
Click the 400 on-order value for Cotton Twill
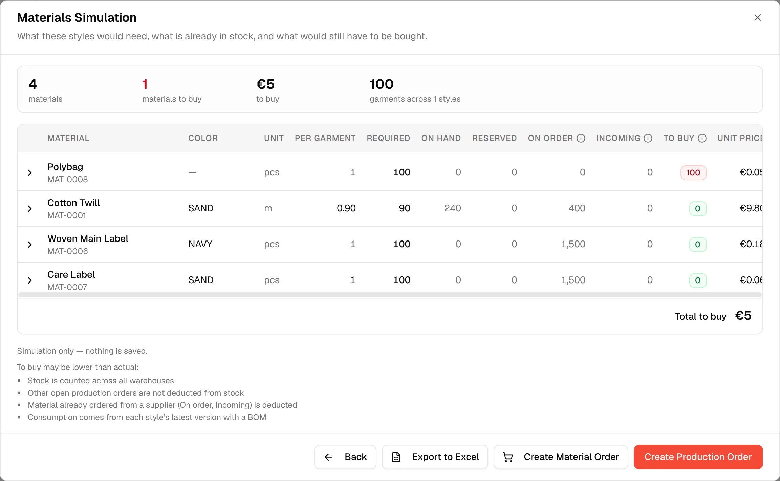click(577, 208)
